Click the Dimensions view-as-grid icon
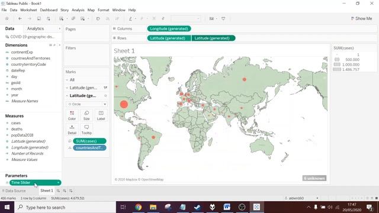The width and height of the screenshot is (379, 213). coord(50,45)
